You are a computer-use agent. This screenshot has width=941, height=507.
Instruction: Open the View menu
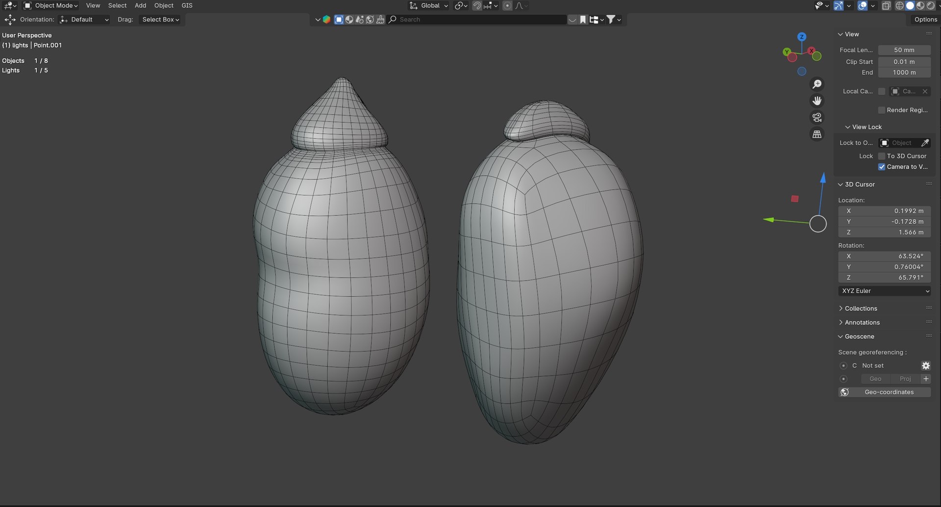[93, 6]
